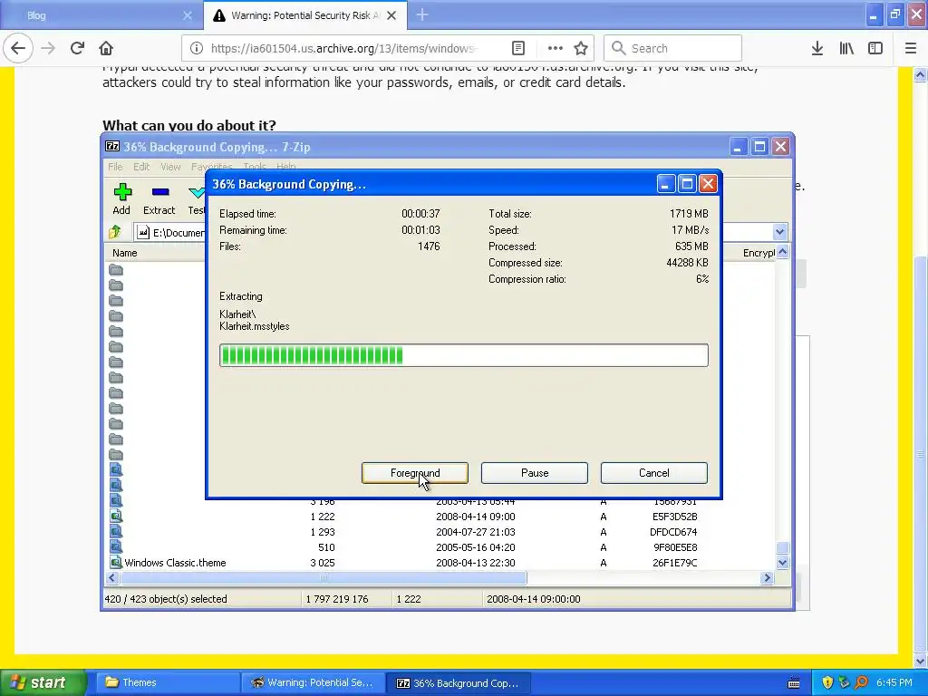
Task: Toggle reader view in address bar
Action: pos(517,48)
